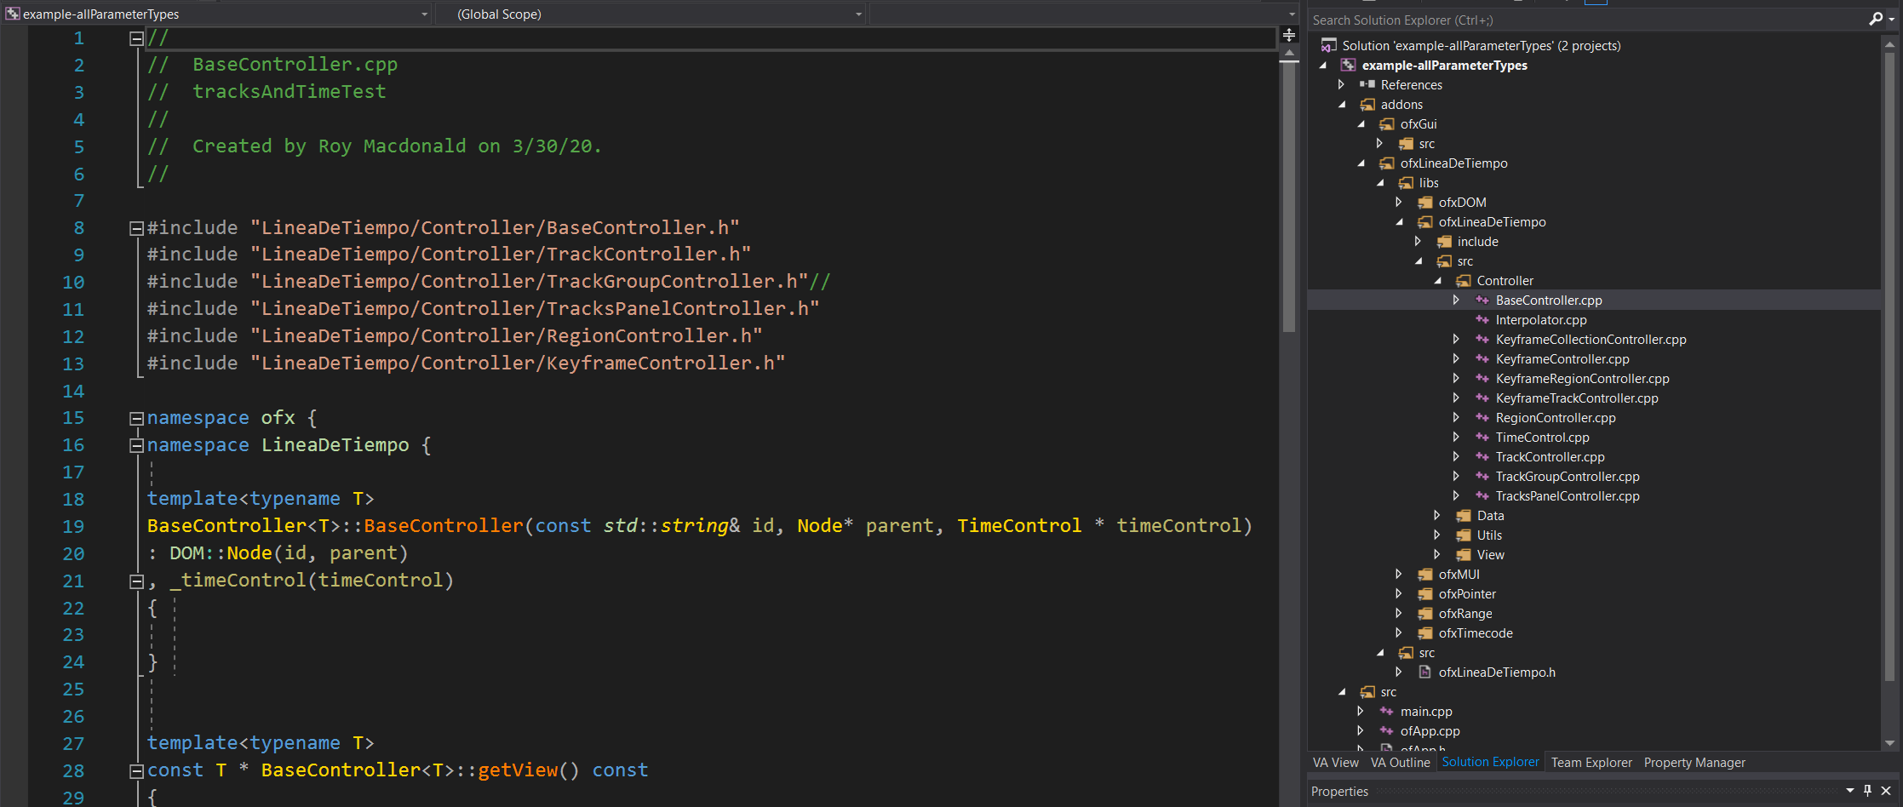The image size is (1903, 807).
Task: Click the addons folder icon
Action: coord(1367,104)
